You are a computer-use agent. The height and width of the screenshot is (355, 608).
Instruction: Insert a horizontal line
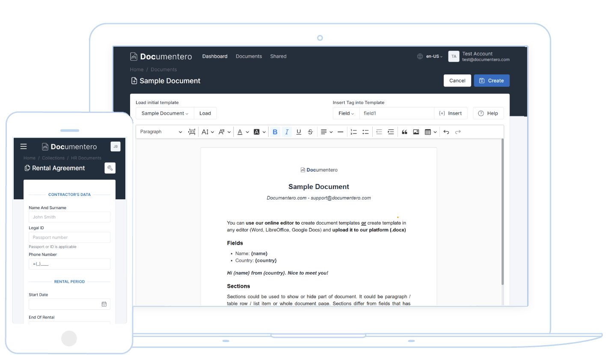click(340, 132)
